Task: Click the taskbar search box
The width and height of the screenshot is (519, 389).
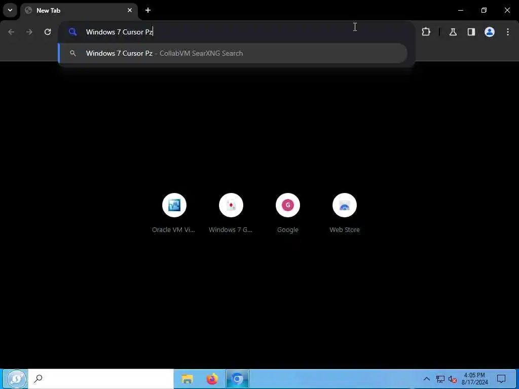Action: click(101, 379)
